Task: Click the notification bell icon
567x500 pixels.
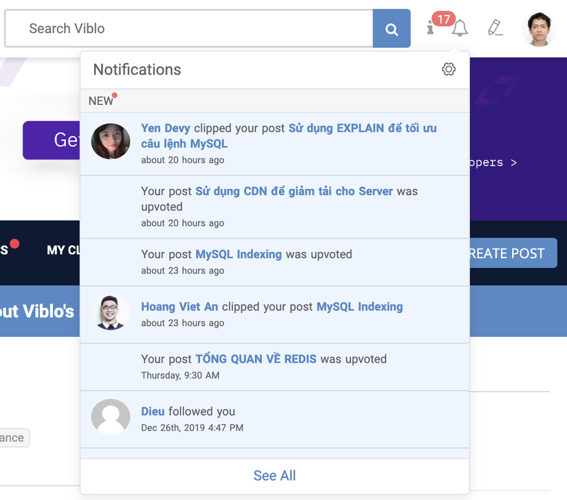Action: click(x=460, y=28)
